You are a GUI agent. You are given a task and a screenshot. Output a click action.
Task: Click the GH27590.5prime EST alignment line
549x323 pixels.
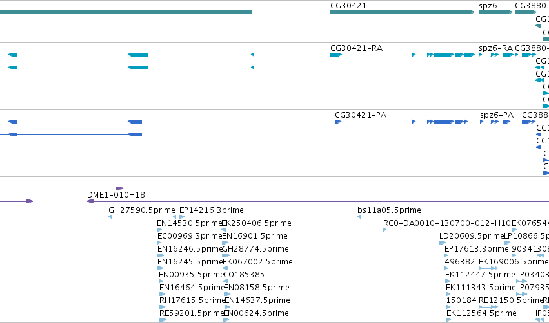pos(142,217)
